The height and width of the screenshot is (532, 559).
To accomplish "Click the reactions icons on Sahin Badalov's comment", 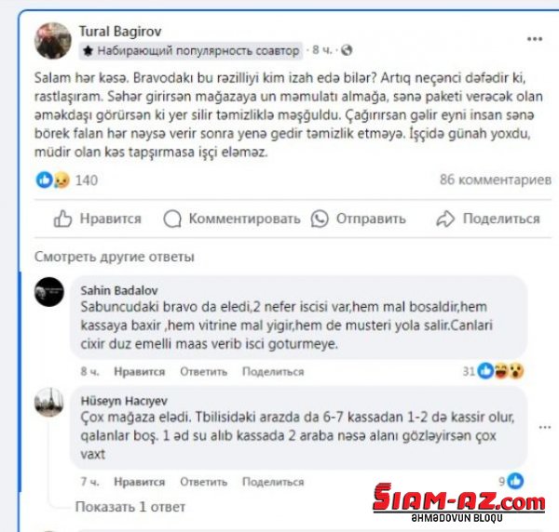I will 500,371.
